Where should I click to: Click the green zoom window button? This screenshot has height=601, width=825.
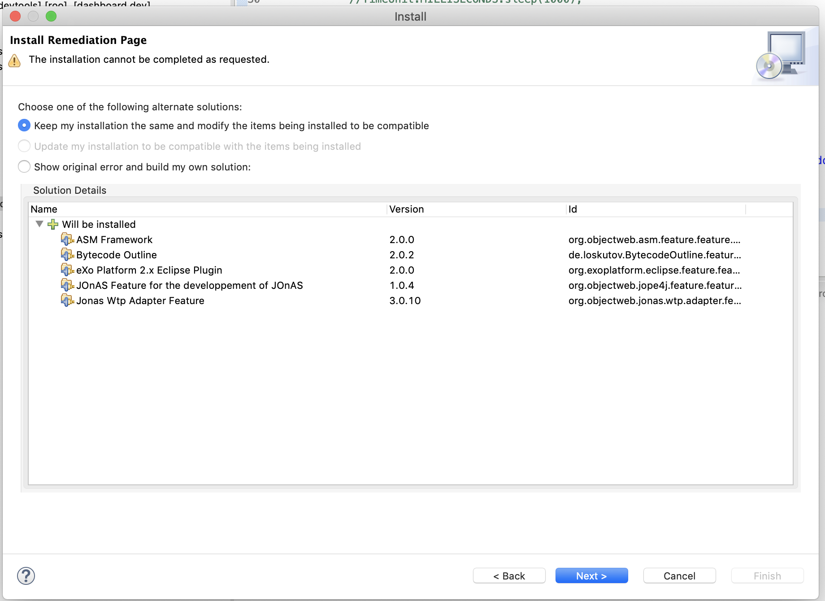pyautogui.click(x=51, y=17)
